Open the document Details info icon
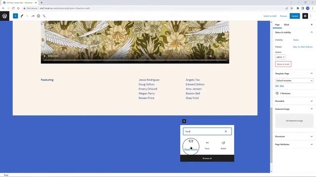 coord(39,16)
